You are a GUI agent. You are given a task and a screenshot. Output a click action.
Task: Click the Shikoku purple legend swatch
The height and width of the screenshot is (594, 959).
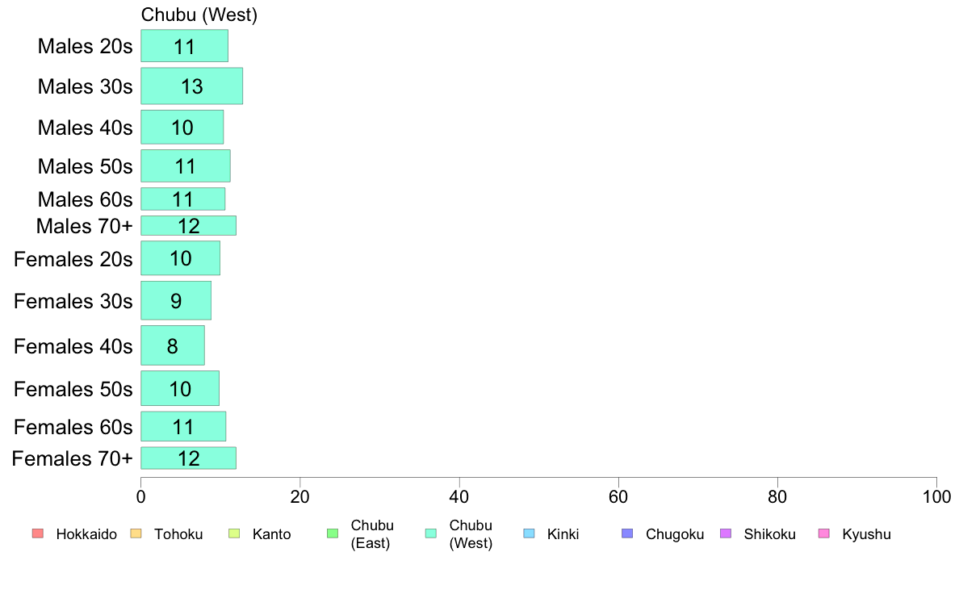(x=726, y=533)
